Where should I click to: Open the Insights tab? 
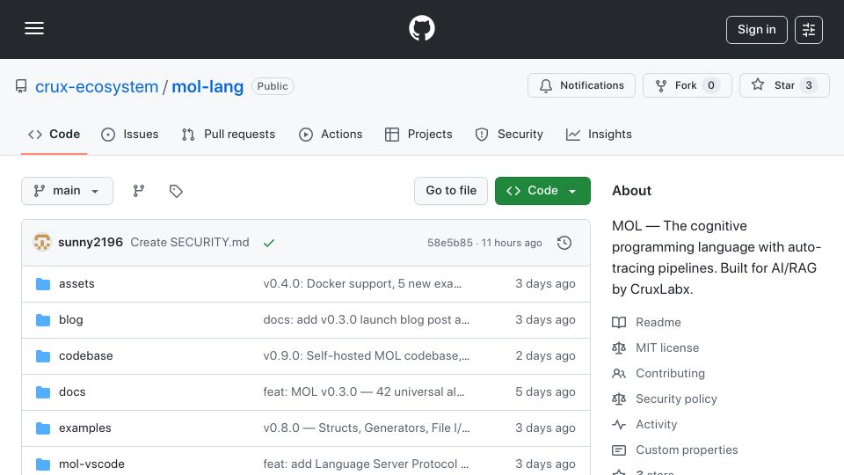pos(599,134)
